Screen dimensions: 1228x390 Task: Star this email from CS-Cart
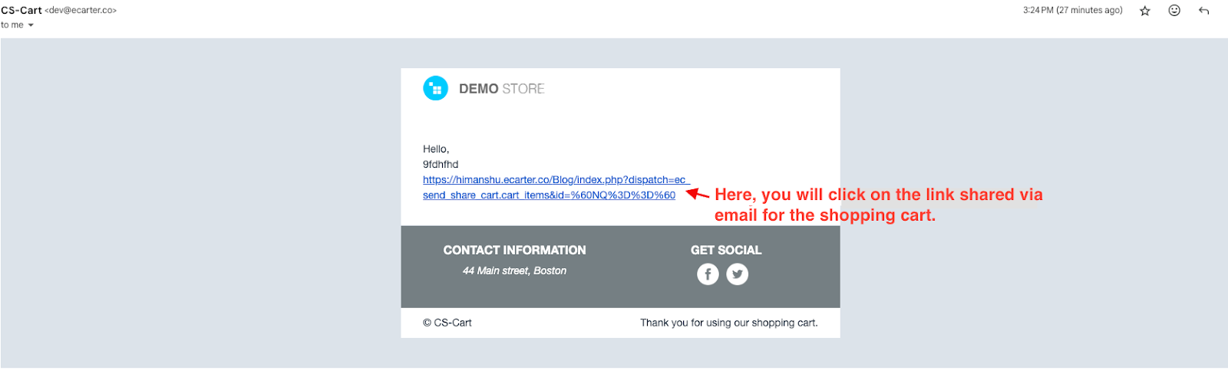[x=1144, y=11]
